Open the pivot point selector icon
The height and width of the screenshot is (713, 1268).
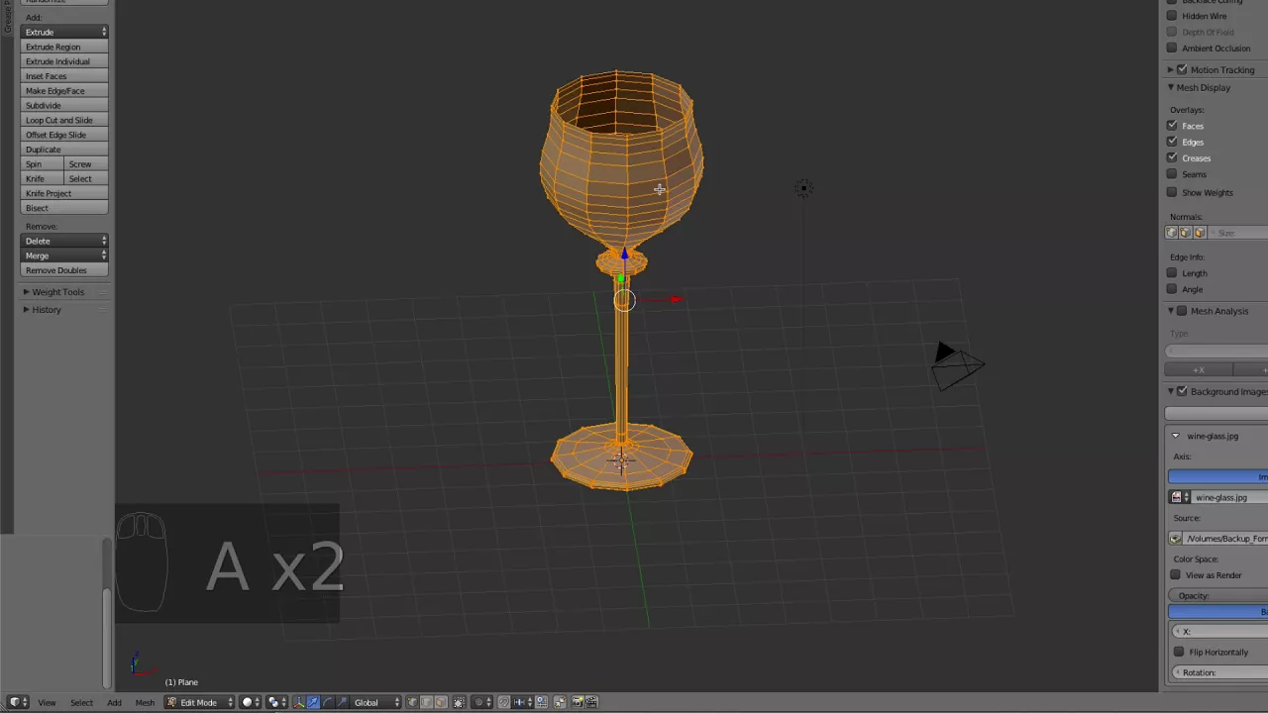[x=276, y=702]
